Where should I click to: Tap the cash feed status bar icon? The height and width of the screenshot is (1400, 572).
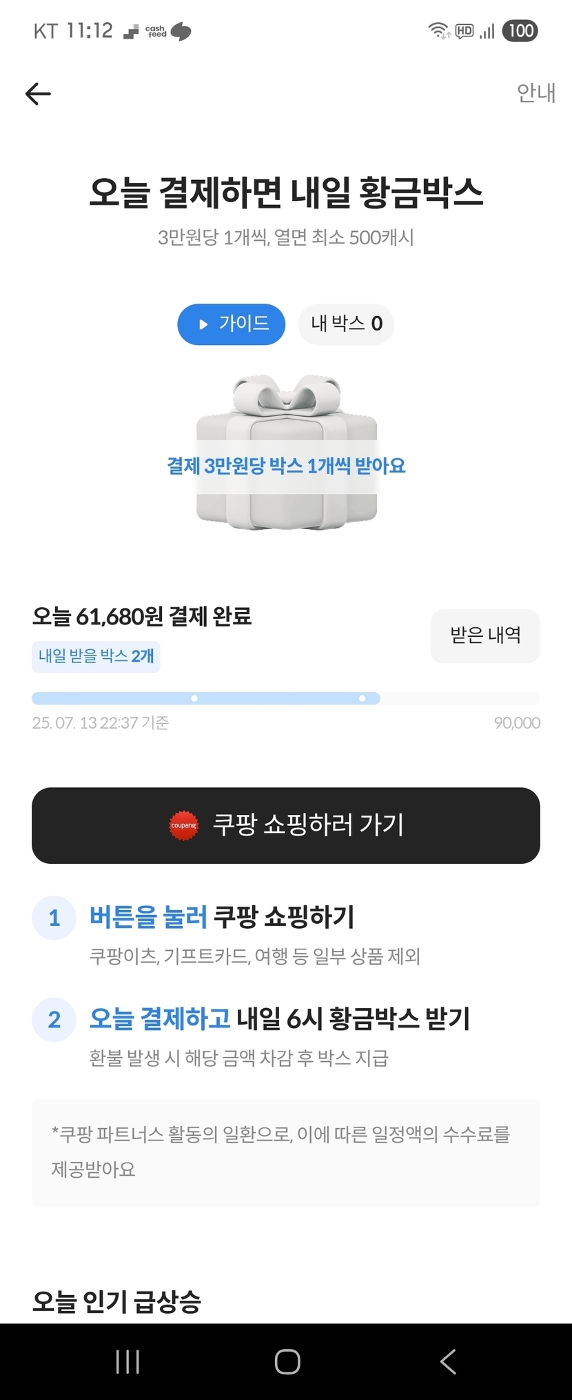(x=156, y=31)
